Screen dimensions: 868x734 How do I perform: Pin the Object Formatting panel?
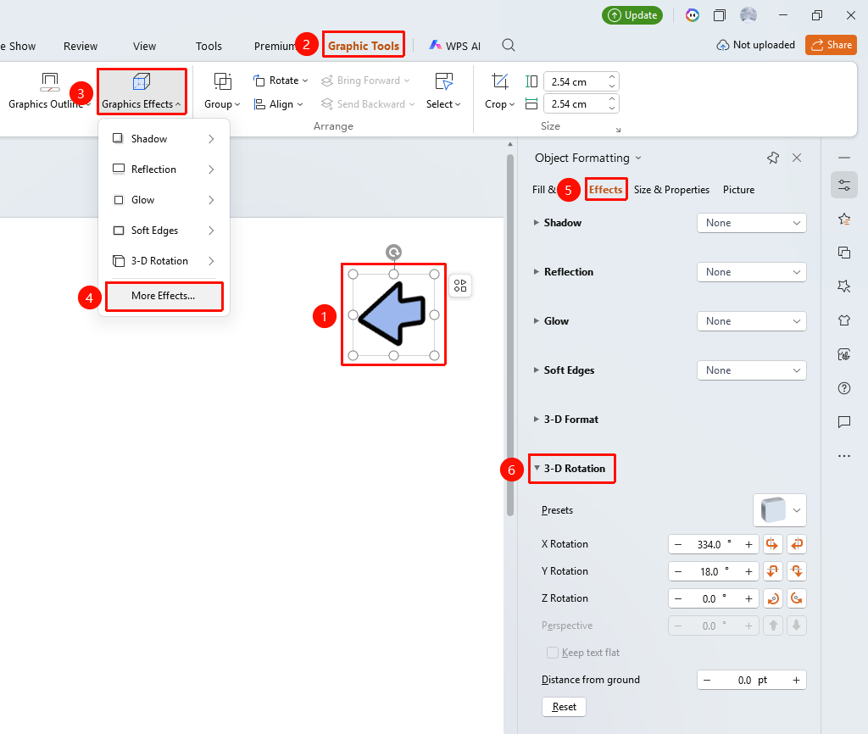(773, 158)
